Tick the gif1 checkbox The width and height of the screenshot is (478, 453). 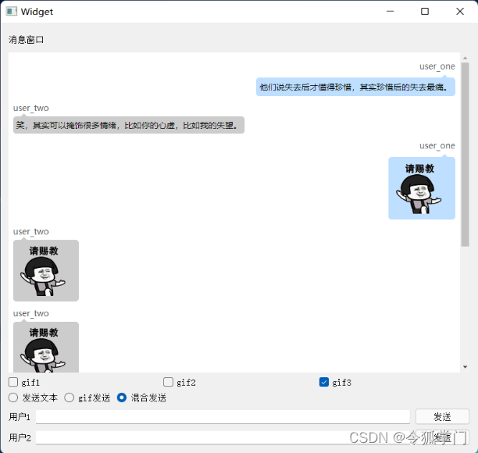pos(13,382)
